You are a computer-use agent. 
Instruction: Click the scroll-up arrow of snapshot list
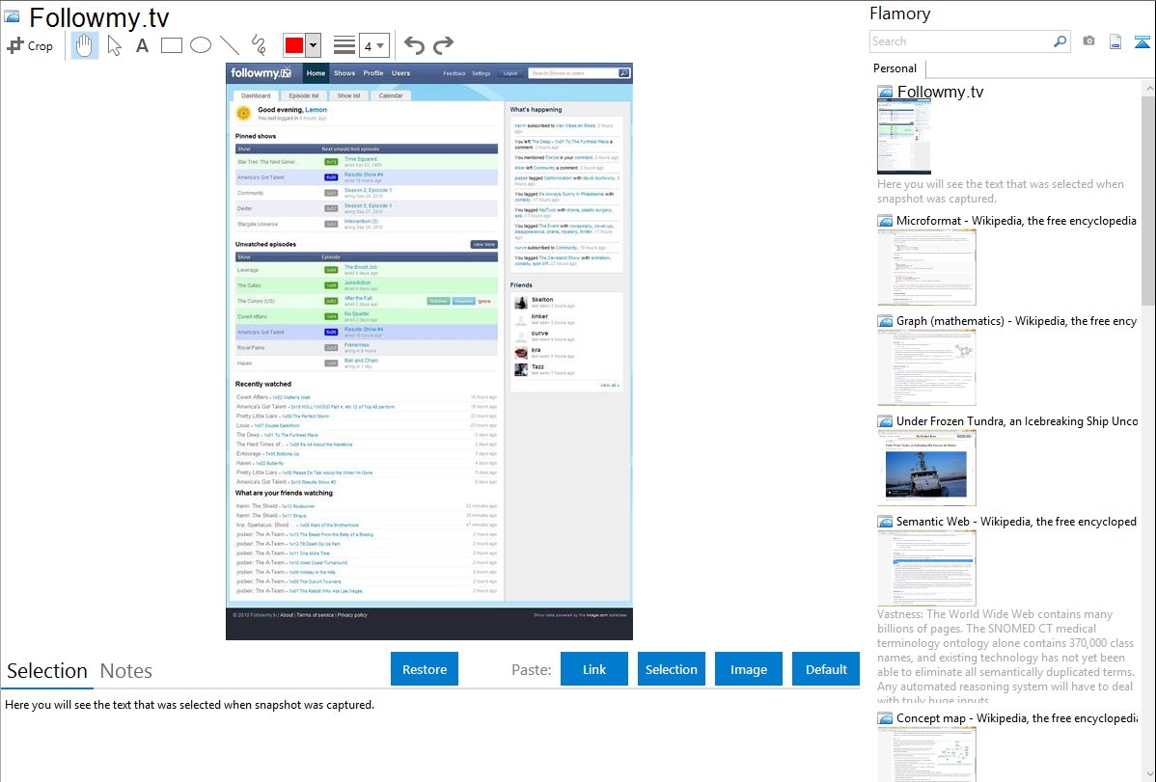pyautogui.click(x=1148, y=89)
